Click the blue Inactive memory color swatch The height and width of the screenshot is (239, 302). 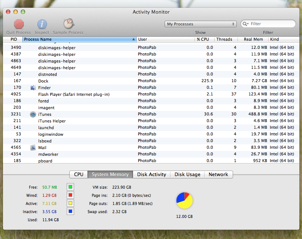(x=70, y=211)
